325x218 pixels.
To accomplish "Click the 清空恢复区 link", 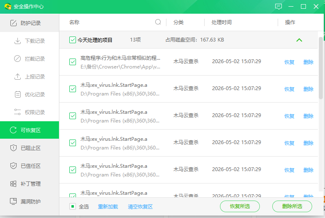I will coord(140,207).
